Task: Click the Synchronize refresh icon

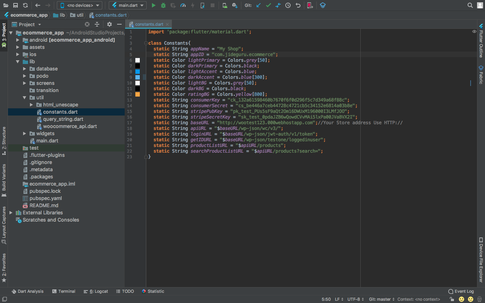Action: (25, 5)
